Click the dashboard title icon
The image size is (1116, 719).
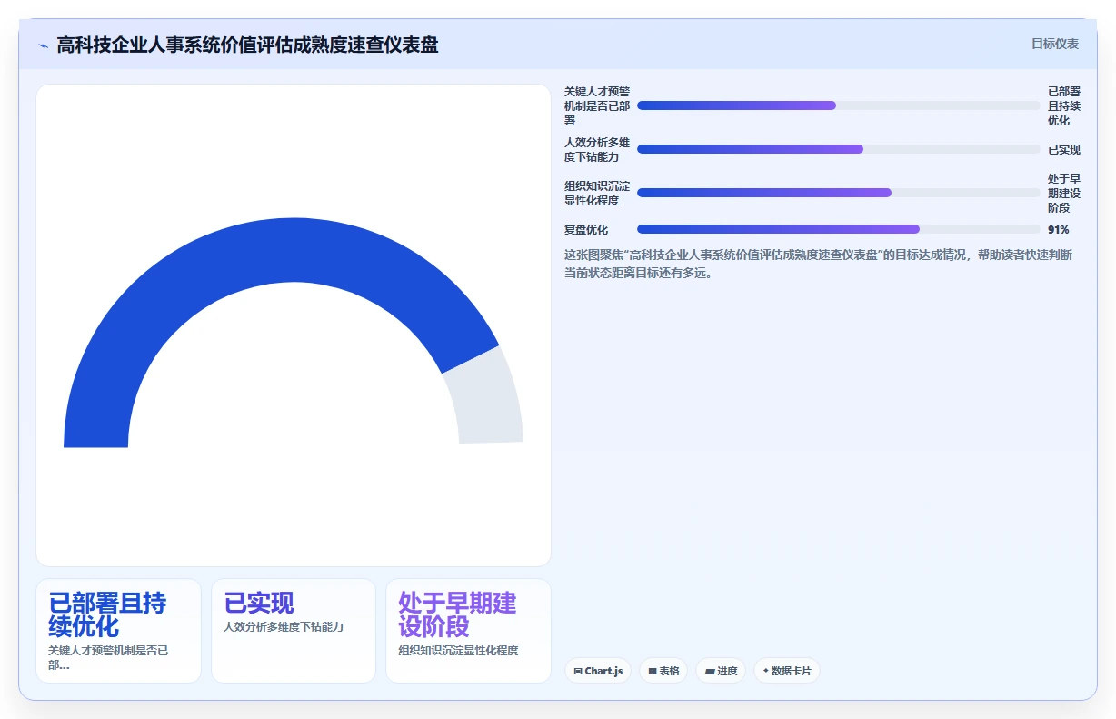44,45
